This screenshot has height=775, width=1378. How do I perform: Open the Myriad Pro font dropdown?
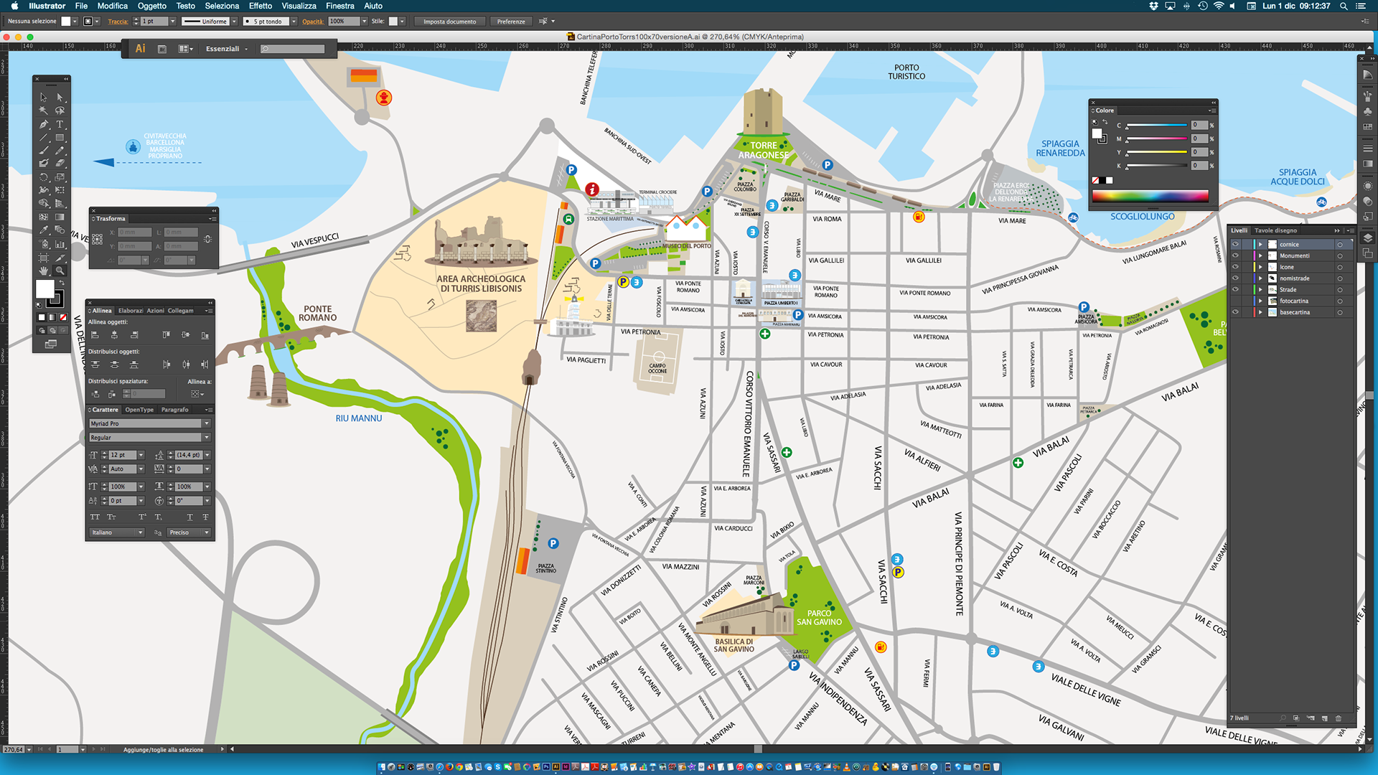207,423
